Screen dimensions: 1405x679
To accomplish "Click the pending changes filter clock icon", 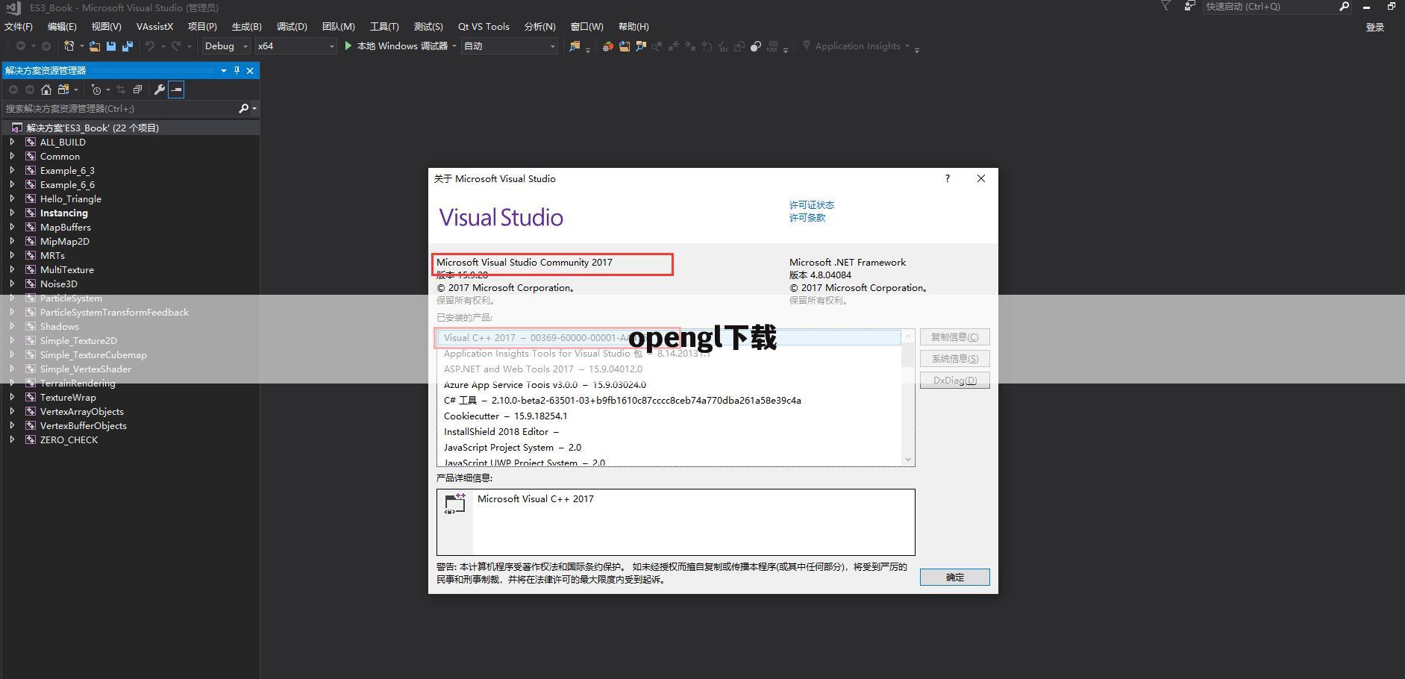I will [x=96, y=90].
